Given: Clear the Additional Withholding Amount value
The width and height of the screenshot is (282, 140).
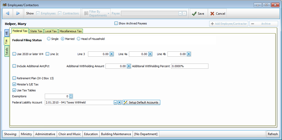Looking at the screenshot, I should click(x=129, y=66).
